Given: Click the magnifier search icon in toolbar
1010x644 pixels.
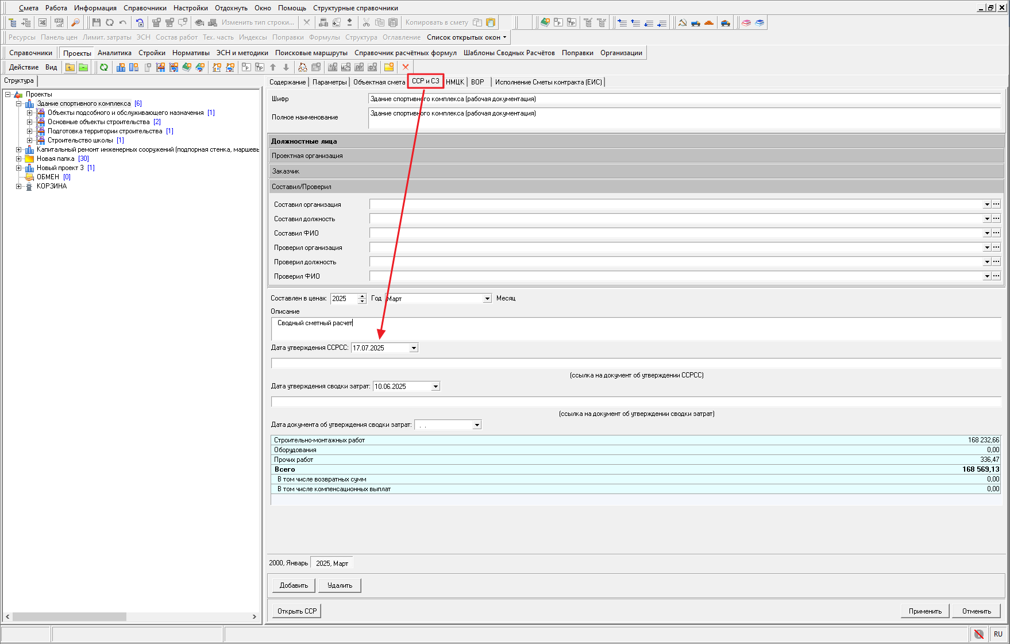Looking at the screenshot, I should click(x=75, y=22).
